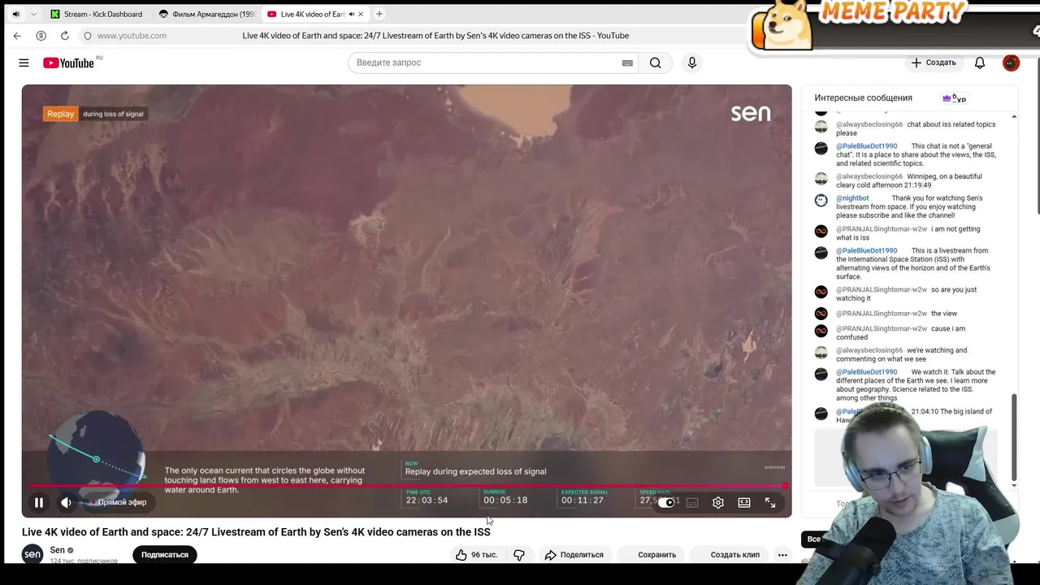Select chat message "so are you just"
The height and width of the screenshot is (585, 1040).
pos(907,293)
